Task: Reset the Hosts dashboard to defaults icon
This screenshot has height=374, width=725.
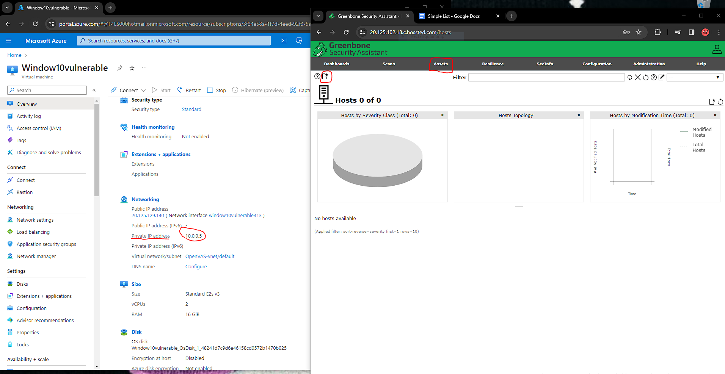Action: 720,102
